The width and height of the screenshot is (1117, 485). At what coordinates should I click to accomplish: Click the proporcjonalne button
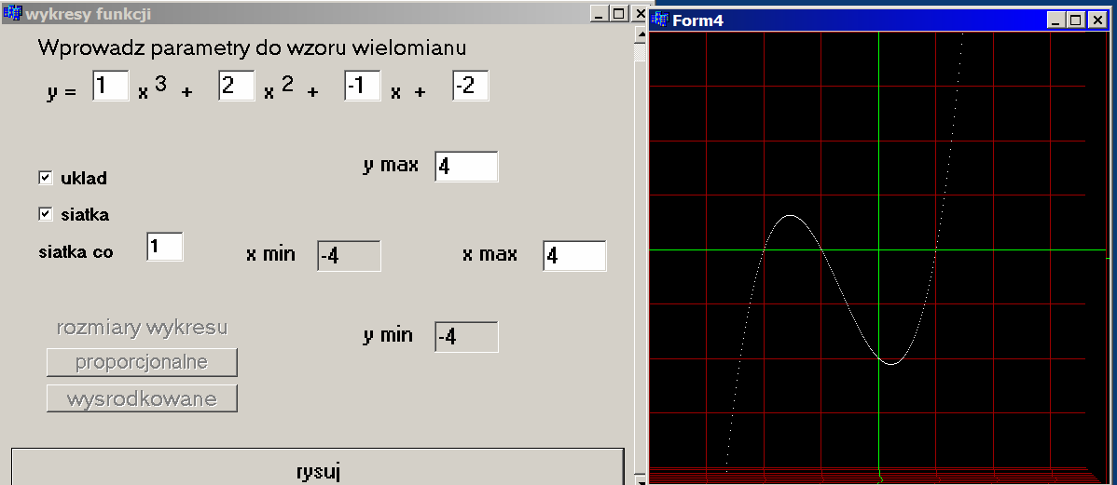point(142,362)
